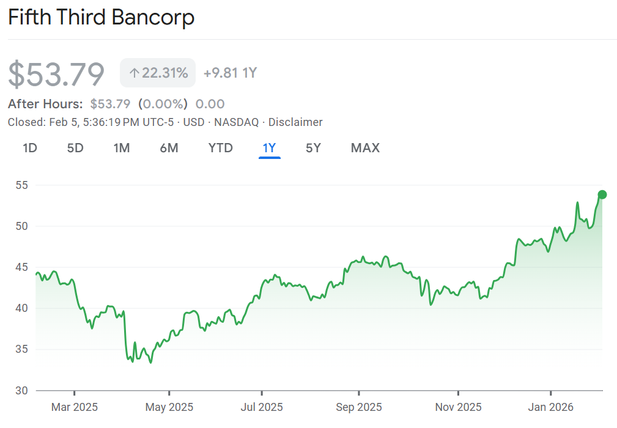Open the Disclaimer link
This screenshot has height=428, width=617.
click(x=295, y=122)
